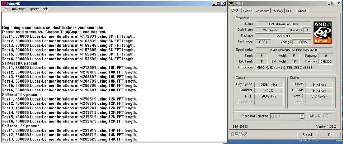Click the 'Self-test 12K passed!' line
The height and width of the screenshot is (144, 343).
(21, 126)
